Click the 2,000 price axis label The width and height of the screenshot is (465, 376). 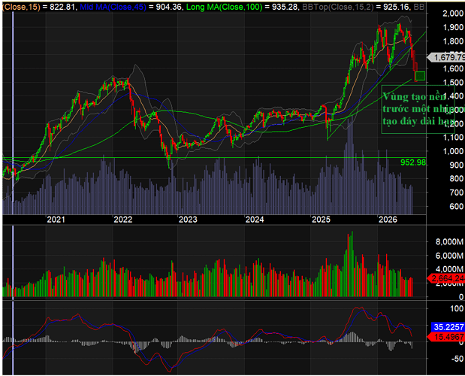tap(453, 14)
